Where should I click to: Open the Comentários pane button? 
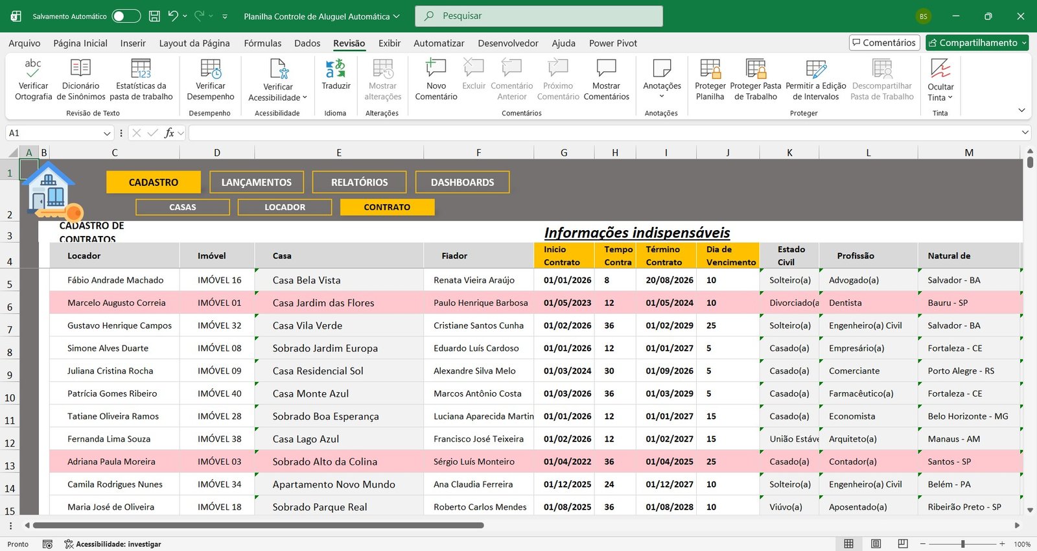(x=884, y=43)
